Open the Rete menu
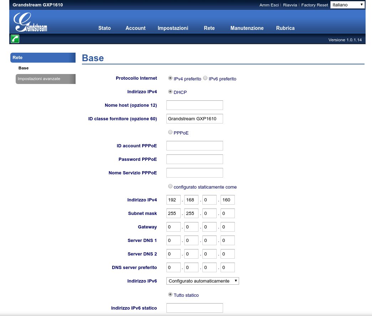The height and width of the screenshot is (316, 372). (x=209, y=28)
